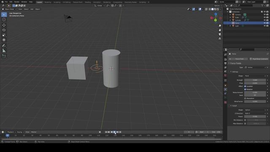
Task: Open the Tool properties tab
Action: pyautogui.click(x=225, y=54)
